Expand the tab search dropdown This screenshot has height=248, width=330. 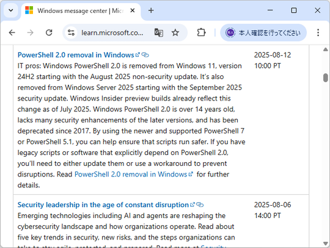click(x=11, y=10)
